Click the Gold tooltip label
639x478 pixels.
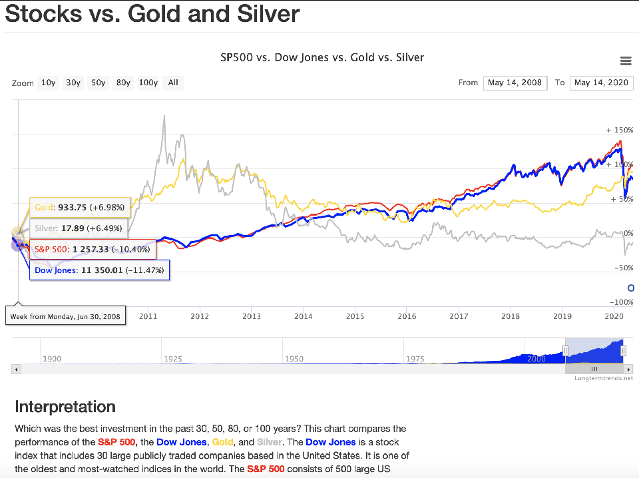(79, 208)
